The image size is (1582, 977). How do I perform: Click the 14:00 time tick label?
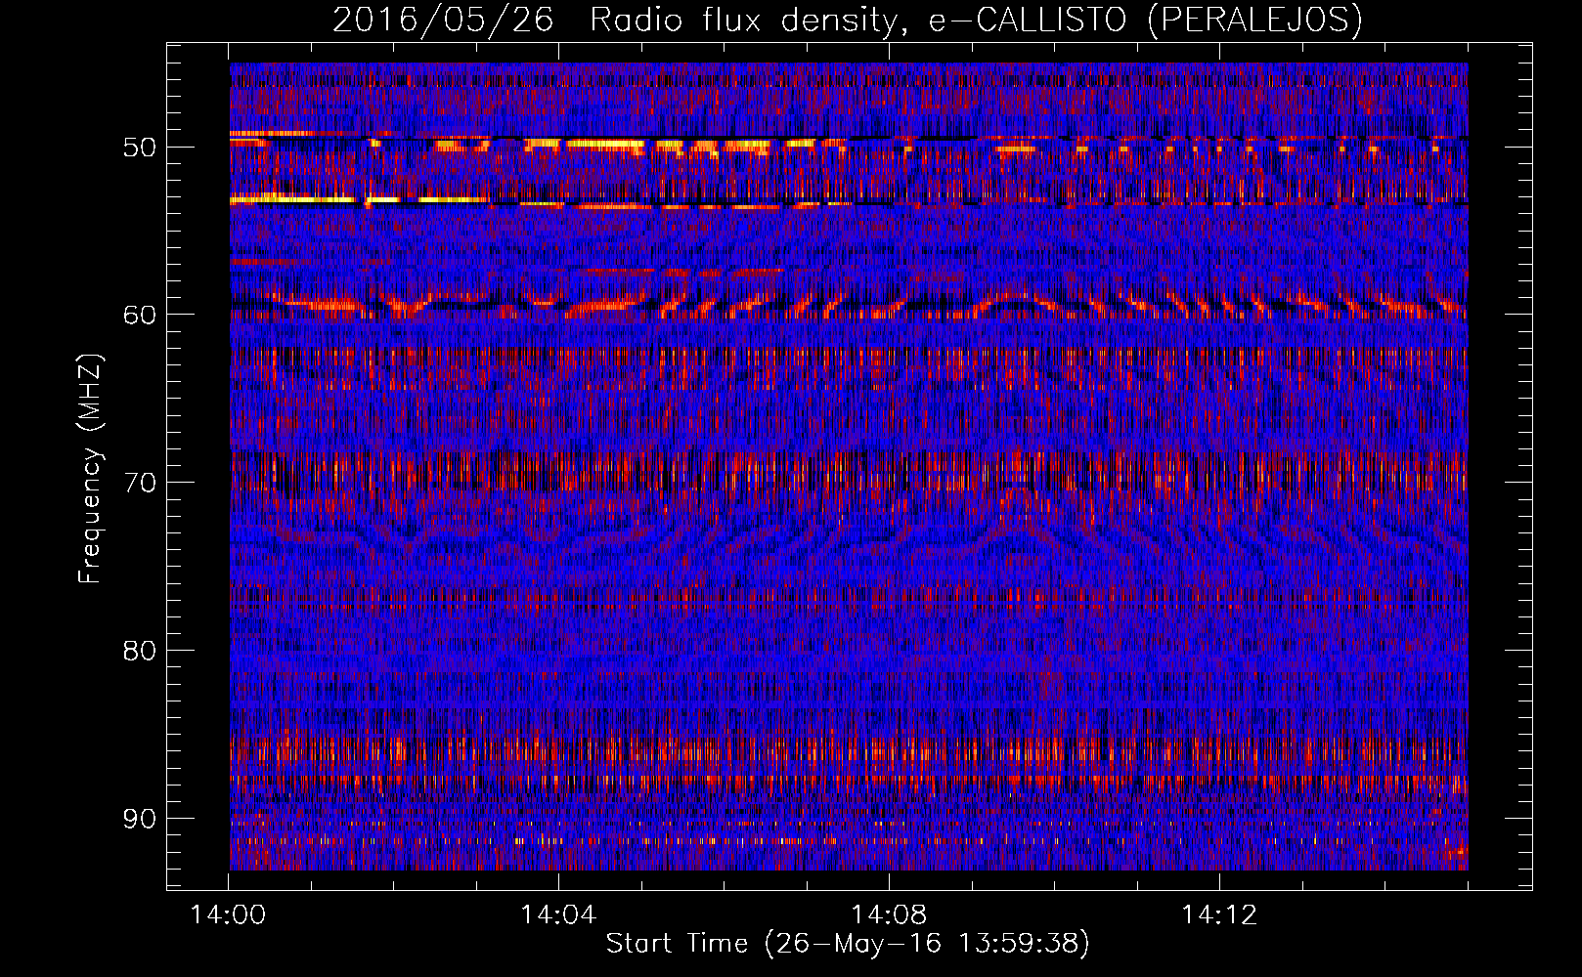229,914
